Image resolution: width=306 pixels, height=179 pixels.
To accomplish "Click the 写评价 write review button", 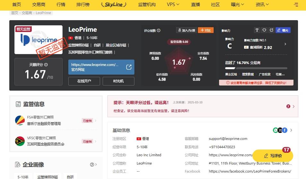I will pos(273,156).
